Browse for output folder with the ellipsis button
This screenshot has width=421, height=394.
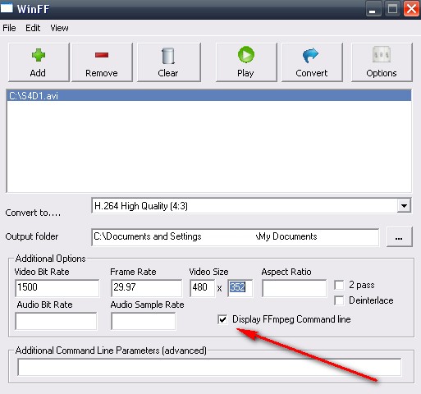(400, 237)
